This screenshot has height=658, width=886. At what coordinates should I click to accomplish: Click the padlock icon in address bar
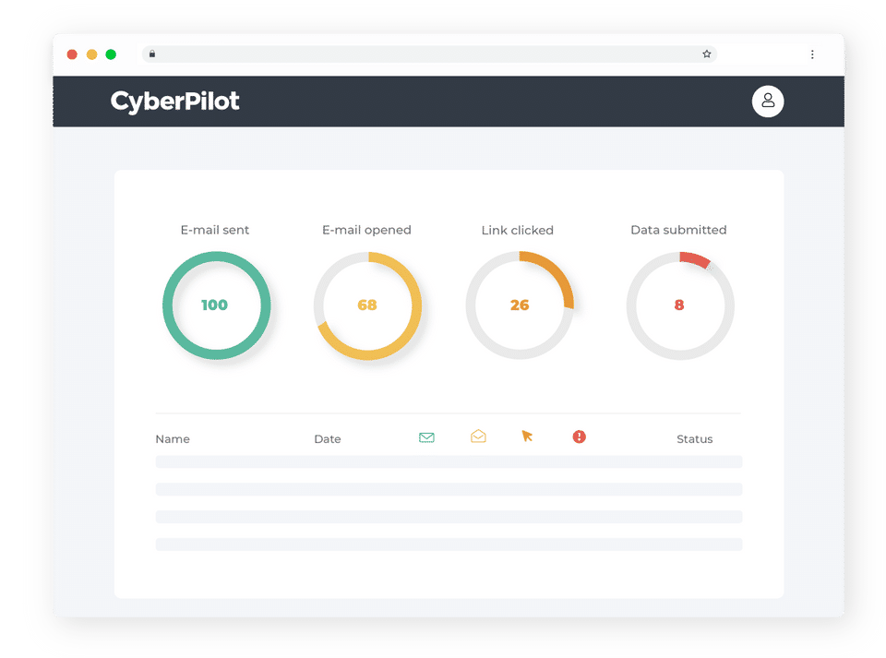(x=152, y=54)
